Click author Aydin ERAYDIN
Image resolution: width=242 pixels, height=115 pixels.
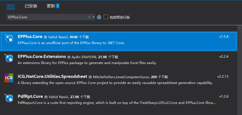[x=84, y=57]
